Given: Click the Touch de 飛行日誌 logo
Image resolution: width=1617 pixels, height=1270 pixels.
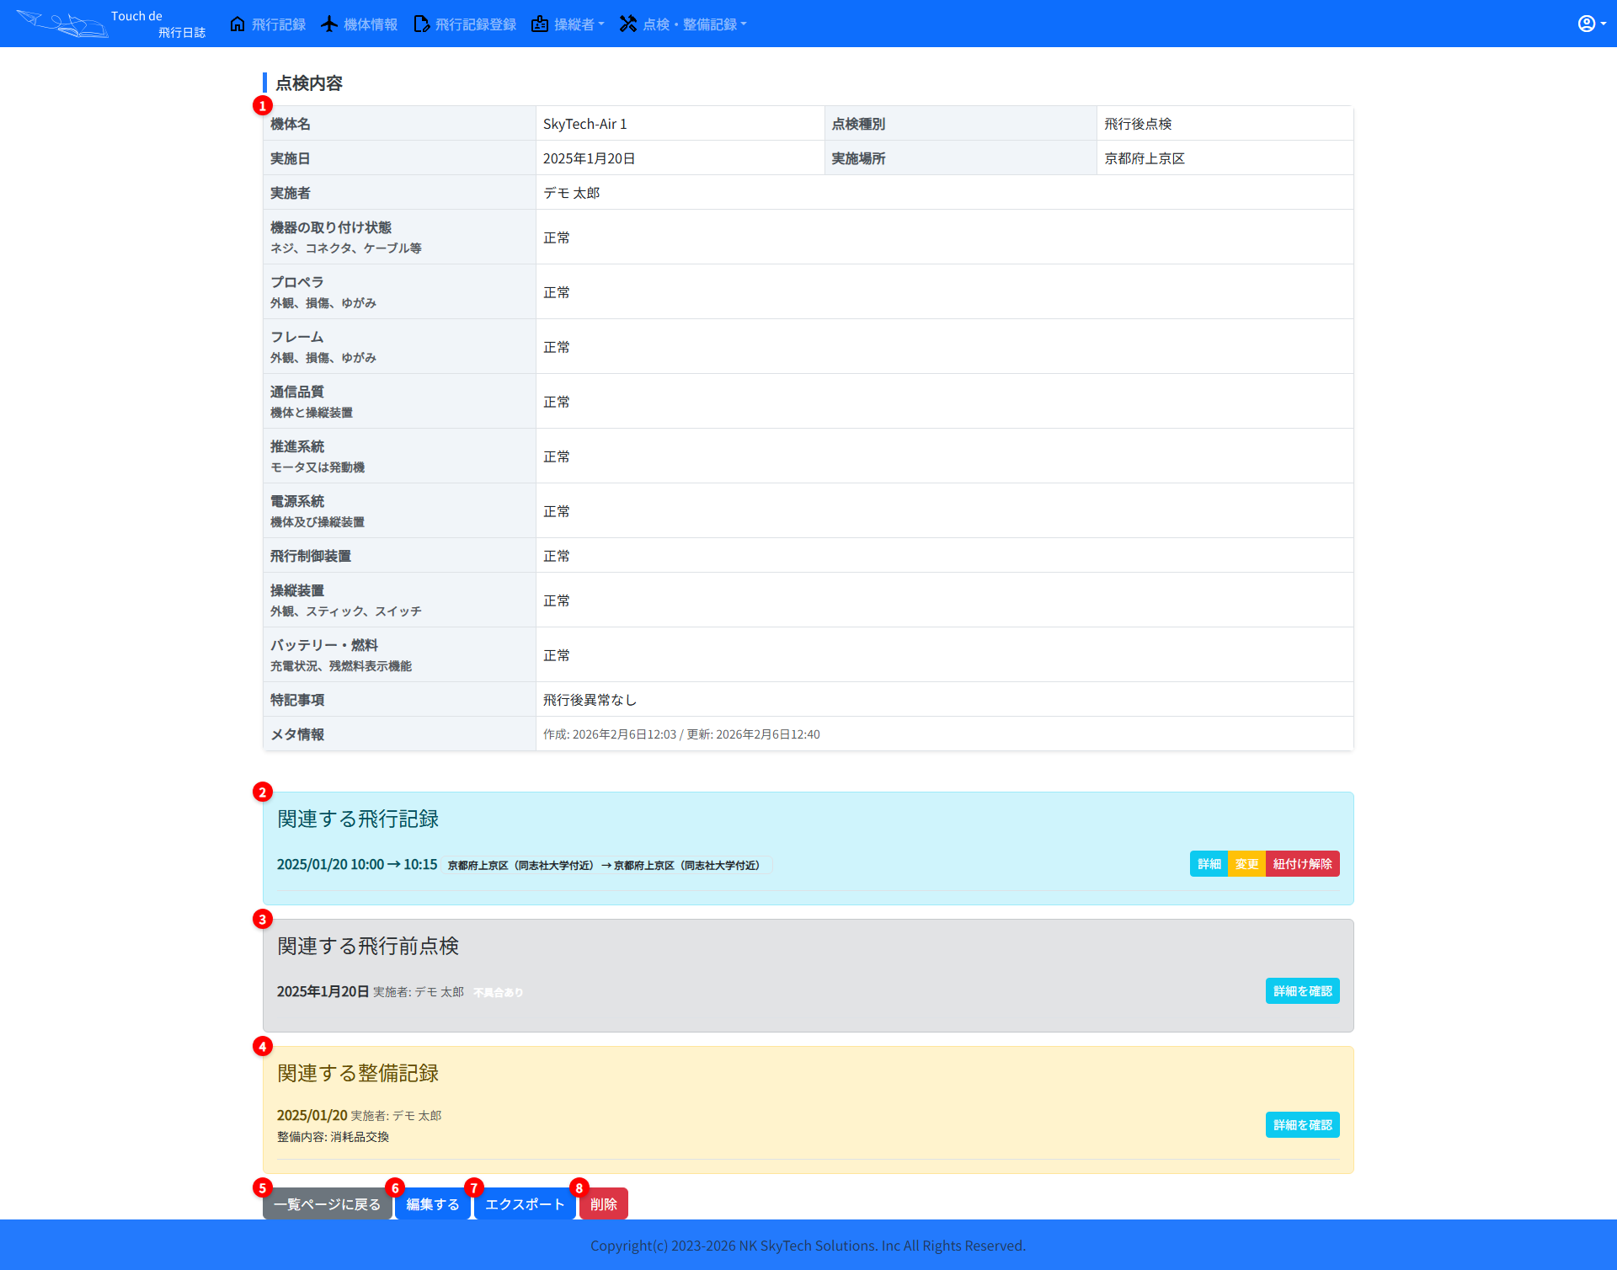Looking at the screenshot, I should [x=110, y=24].
